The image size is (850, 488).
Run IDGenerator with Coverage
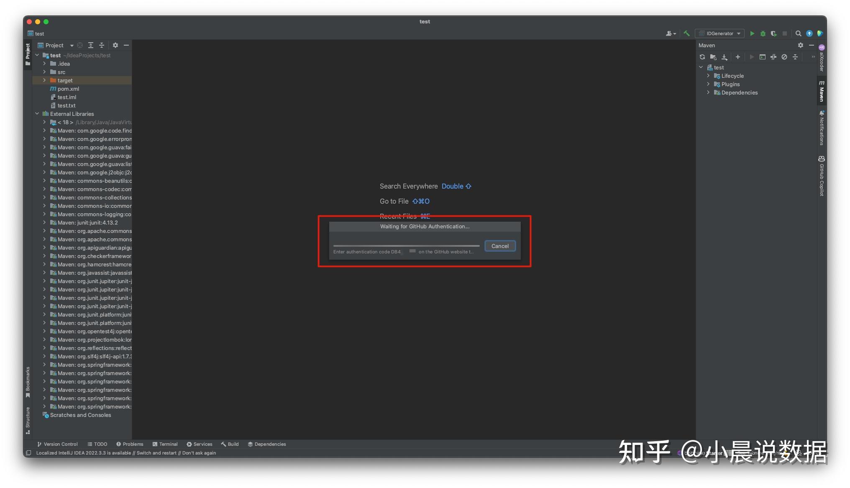tap(774, 33)
